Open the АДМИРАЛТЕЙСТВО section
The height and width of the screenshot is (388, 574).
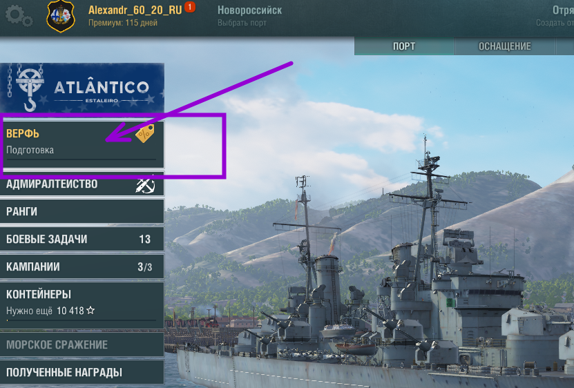coord(82,184)
